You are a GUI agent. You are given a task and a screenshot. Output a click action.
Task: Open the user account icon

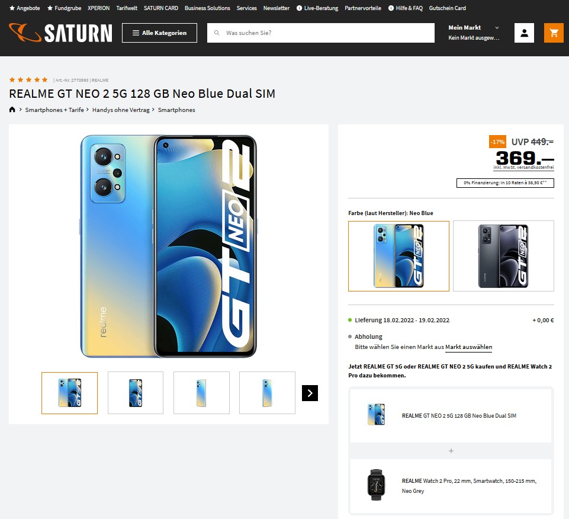(x=524, y=33)
